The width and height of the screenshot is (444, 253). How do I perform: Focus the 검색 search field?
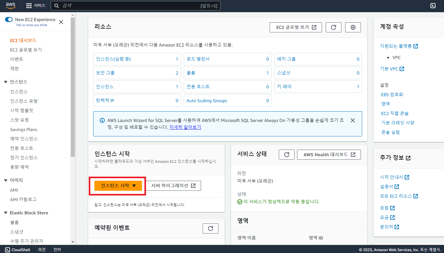[136, 6]
